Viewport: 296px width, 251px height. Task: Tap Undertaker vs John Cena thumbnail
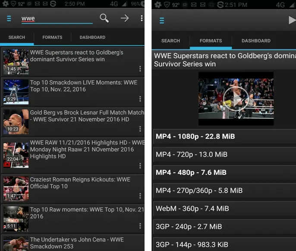pyautogui.click(x=16, y=244)
